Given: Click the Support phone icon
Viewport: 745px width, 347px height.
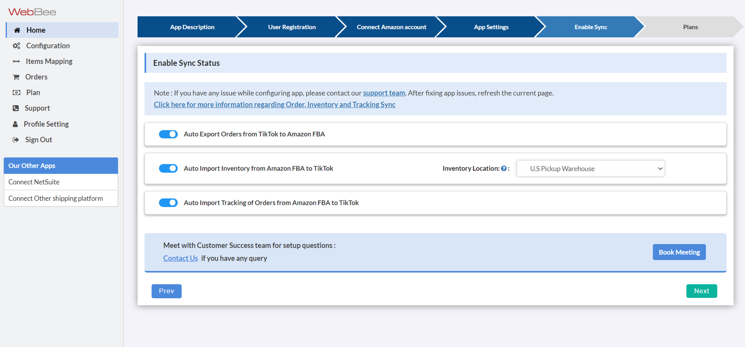Looking at the screenshot, I should coord(16,108).
